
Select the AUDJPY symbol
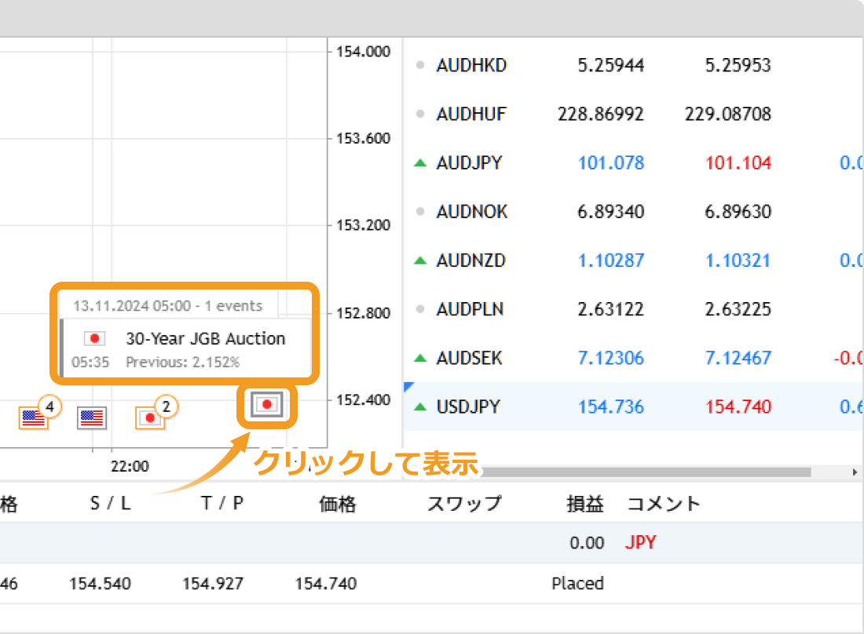pos(469,163)
